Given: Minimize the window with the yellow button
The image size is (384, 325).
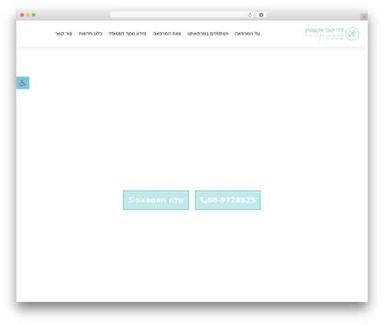Looking at the screenshot, I should (28, 15).
